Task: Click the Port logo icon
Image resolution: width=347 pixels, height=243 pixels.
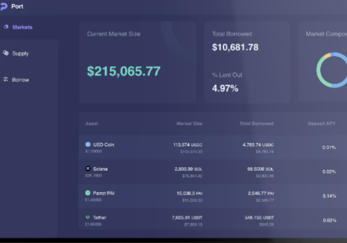Action: coord(3,7)
